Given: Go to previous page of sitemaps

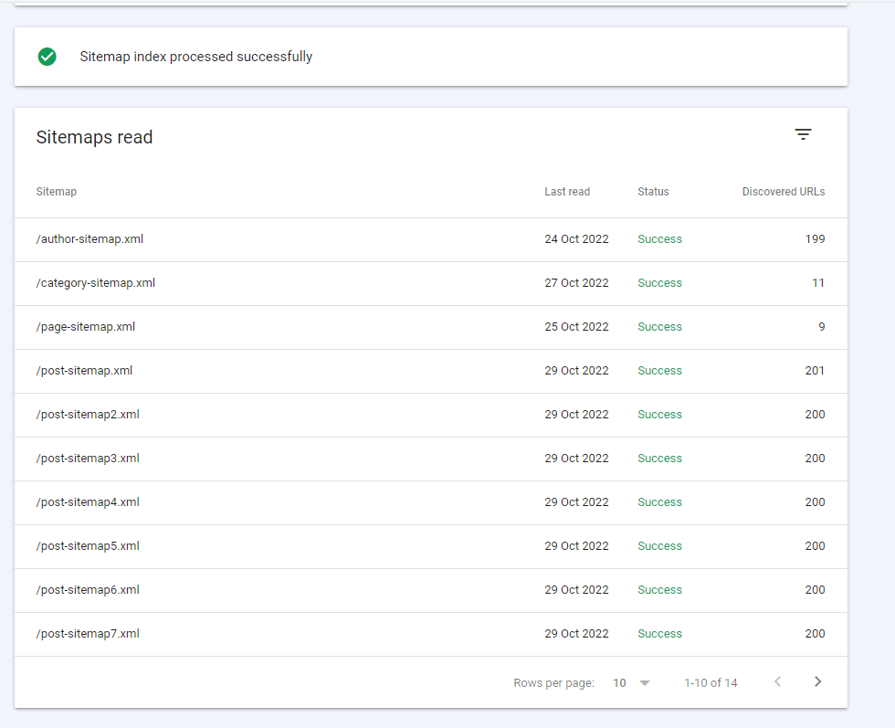Looking at the screenshot, I should click(x=777, y=681).
